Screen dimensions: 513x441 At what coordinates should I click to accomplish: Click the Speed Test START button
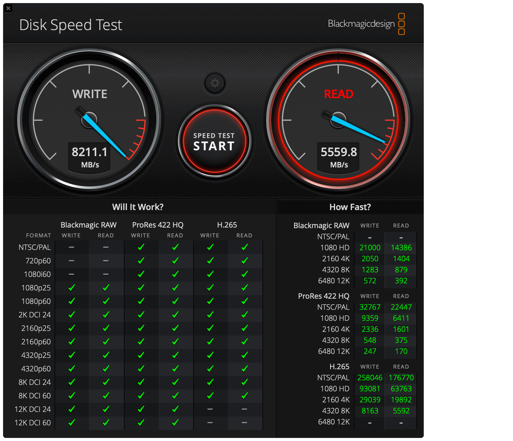[214, 141]
